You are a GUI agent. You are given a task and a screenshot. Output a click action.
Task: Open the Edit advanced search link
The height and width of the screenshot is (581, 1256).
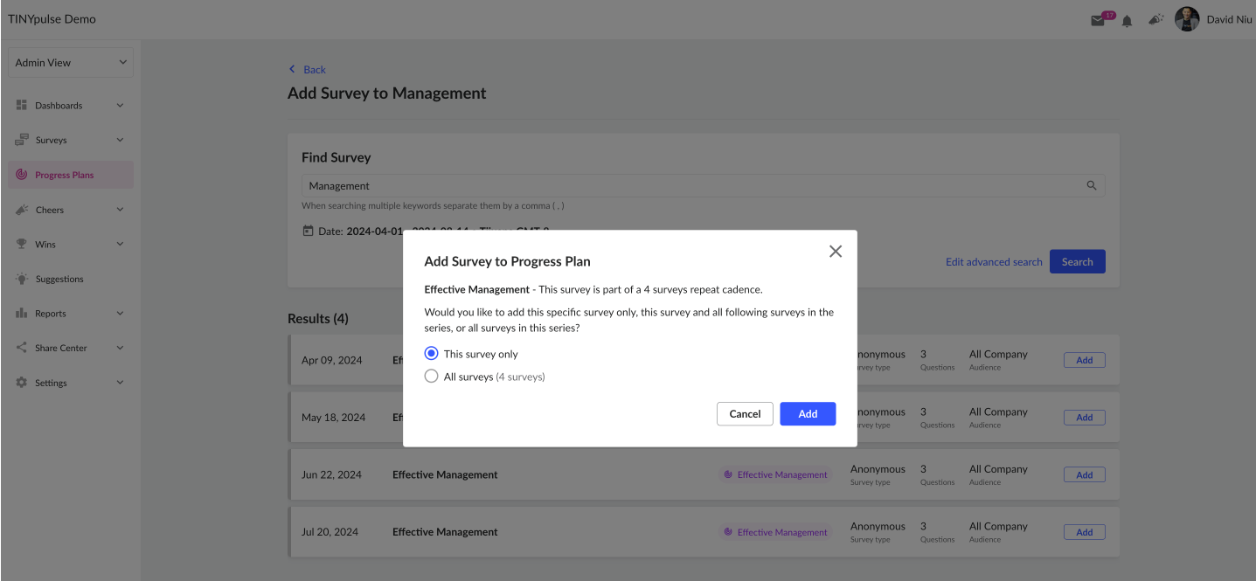(x=994, y=261)
